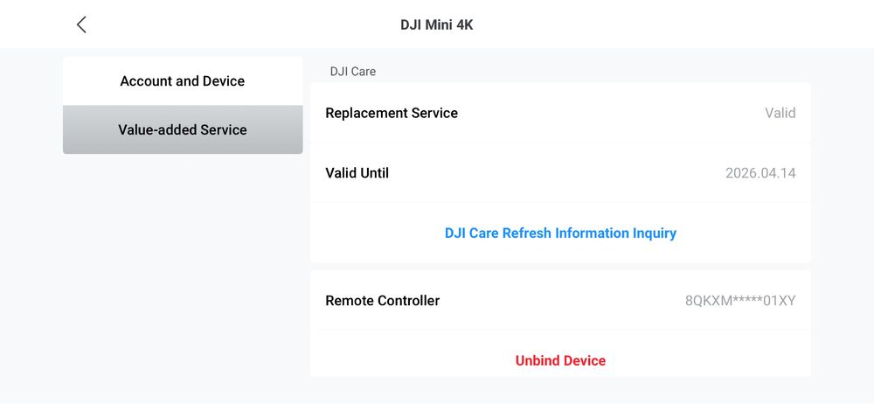Click the gap between the two info cards
This screenshot has width=874, height=404.
(560, 266)
